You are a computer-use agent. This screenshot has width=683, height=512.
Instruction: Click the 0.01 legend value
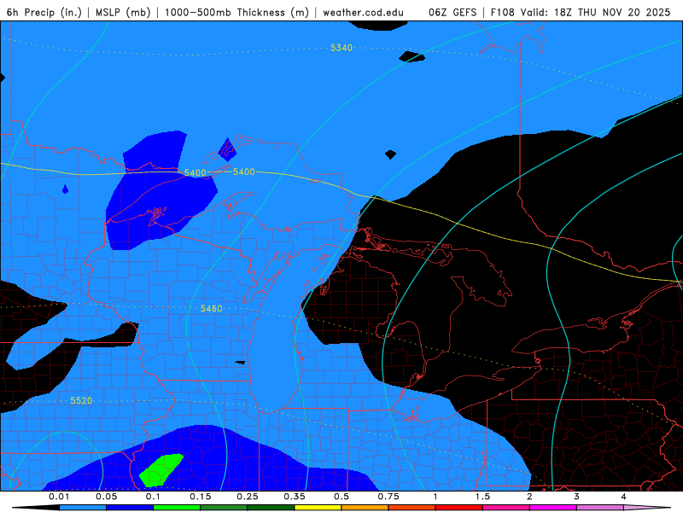pos(59,497)
